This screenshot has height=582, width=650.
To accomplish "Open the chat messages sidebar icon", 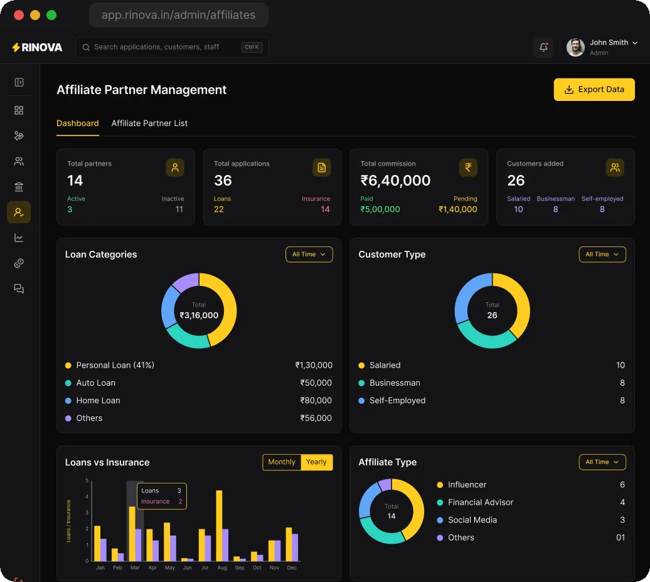I will pos(19,288).
